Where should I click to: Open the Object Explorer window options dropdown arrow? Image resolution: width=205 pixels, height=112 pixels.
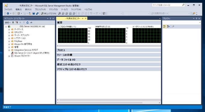[48, 19]
